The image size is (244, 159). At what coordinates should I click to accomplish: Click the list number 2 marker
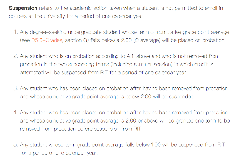point(15,56)
